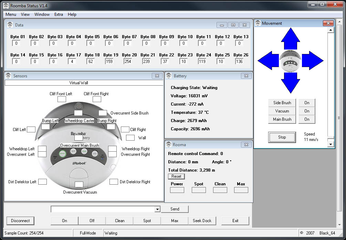
Task: Reset the total distance counter
Action: click(176, 176)
